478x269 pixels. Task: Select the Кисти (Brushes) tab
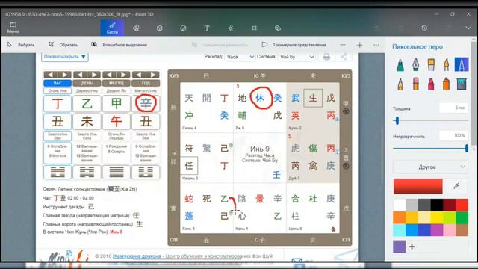pos(112,28)
